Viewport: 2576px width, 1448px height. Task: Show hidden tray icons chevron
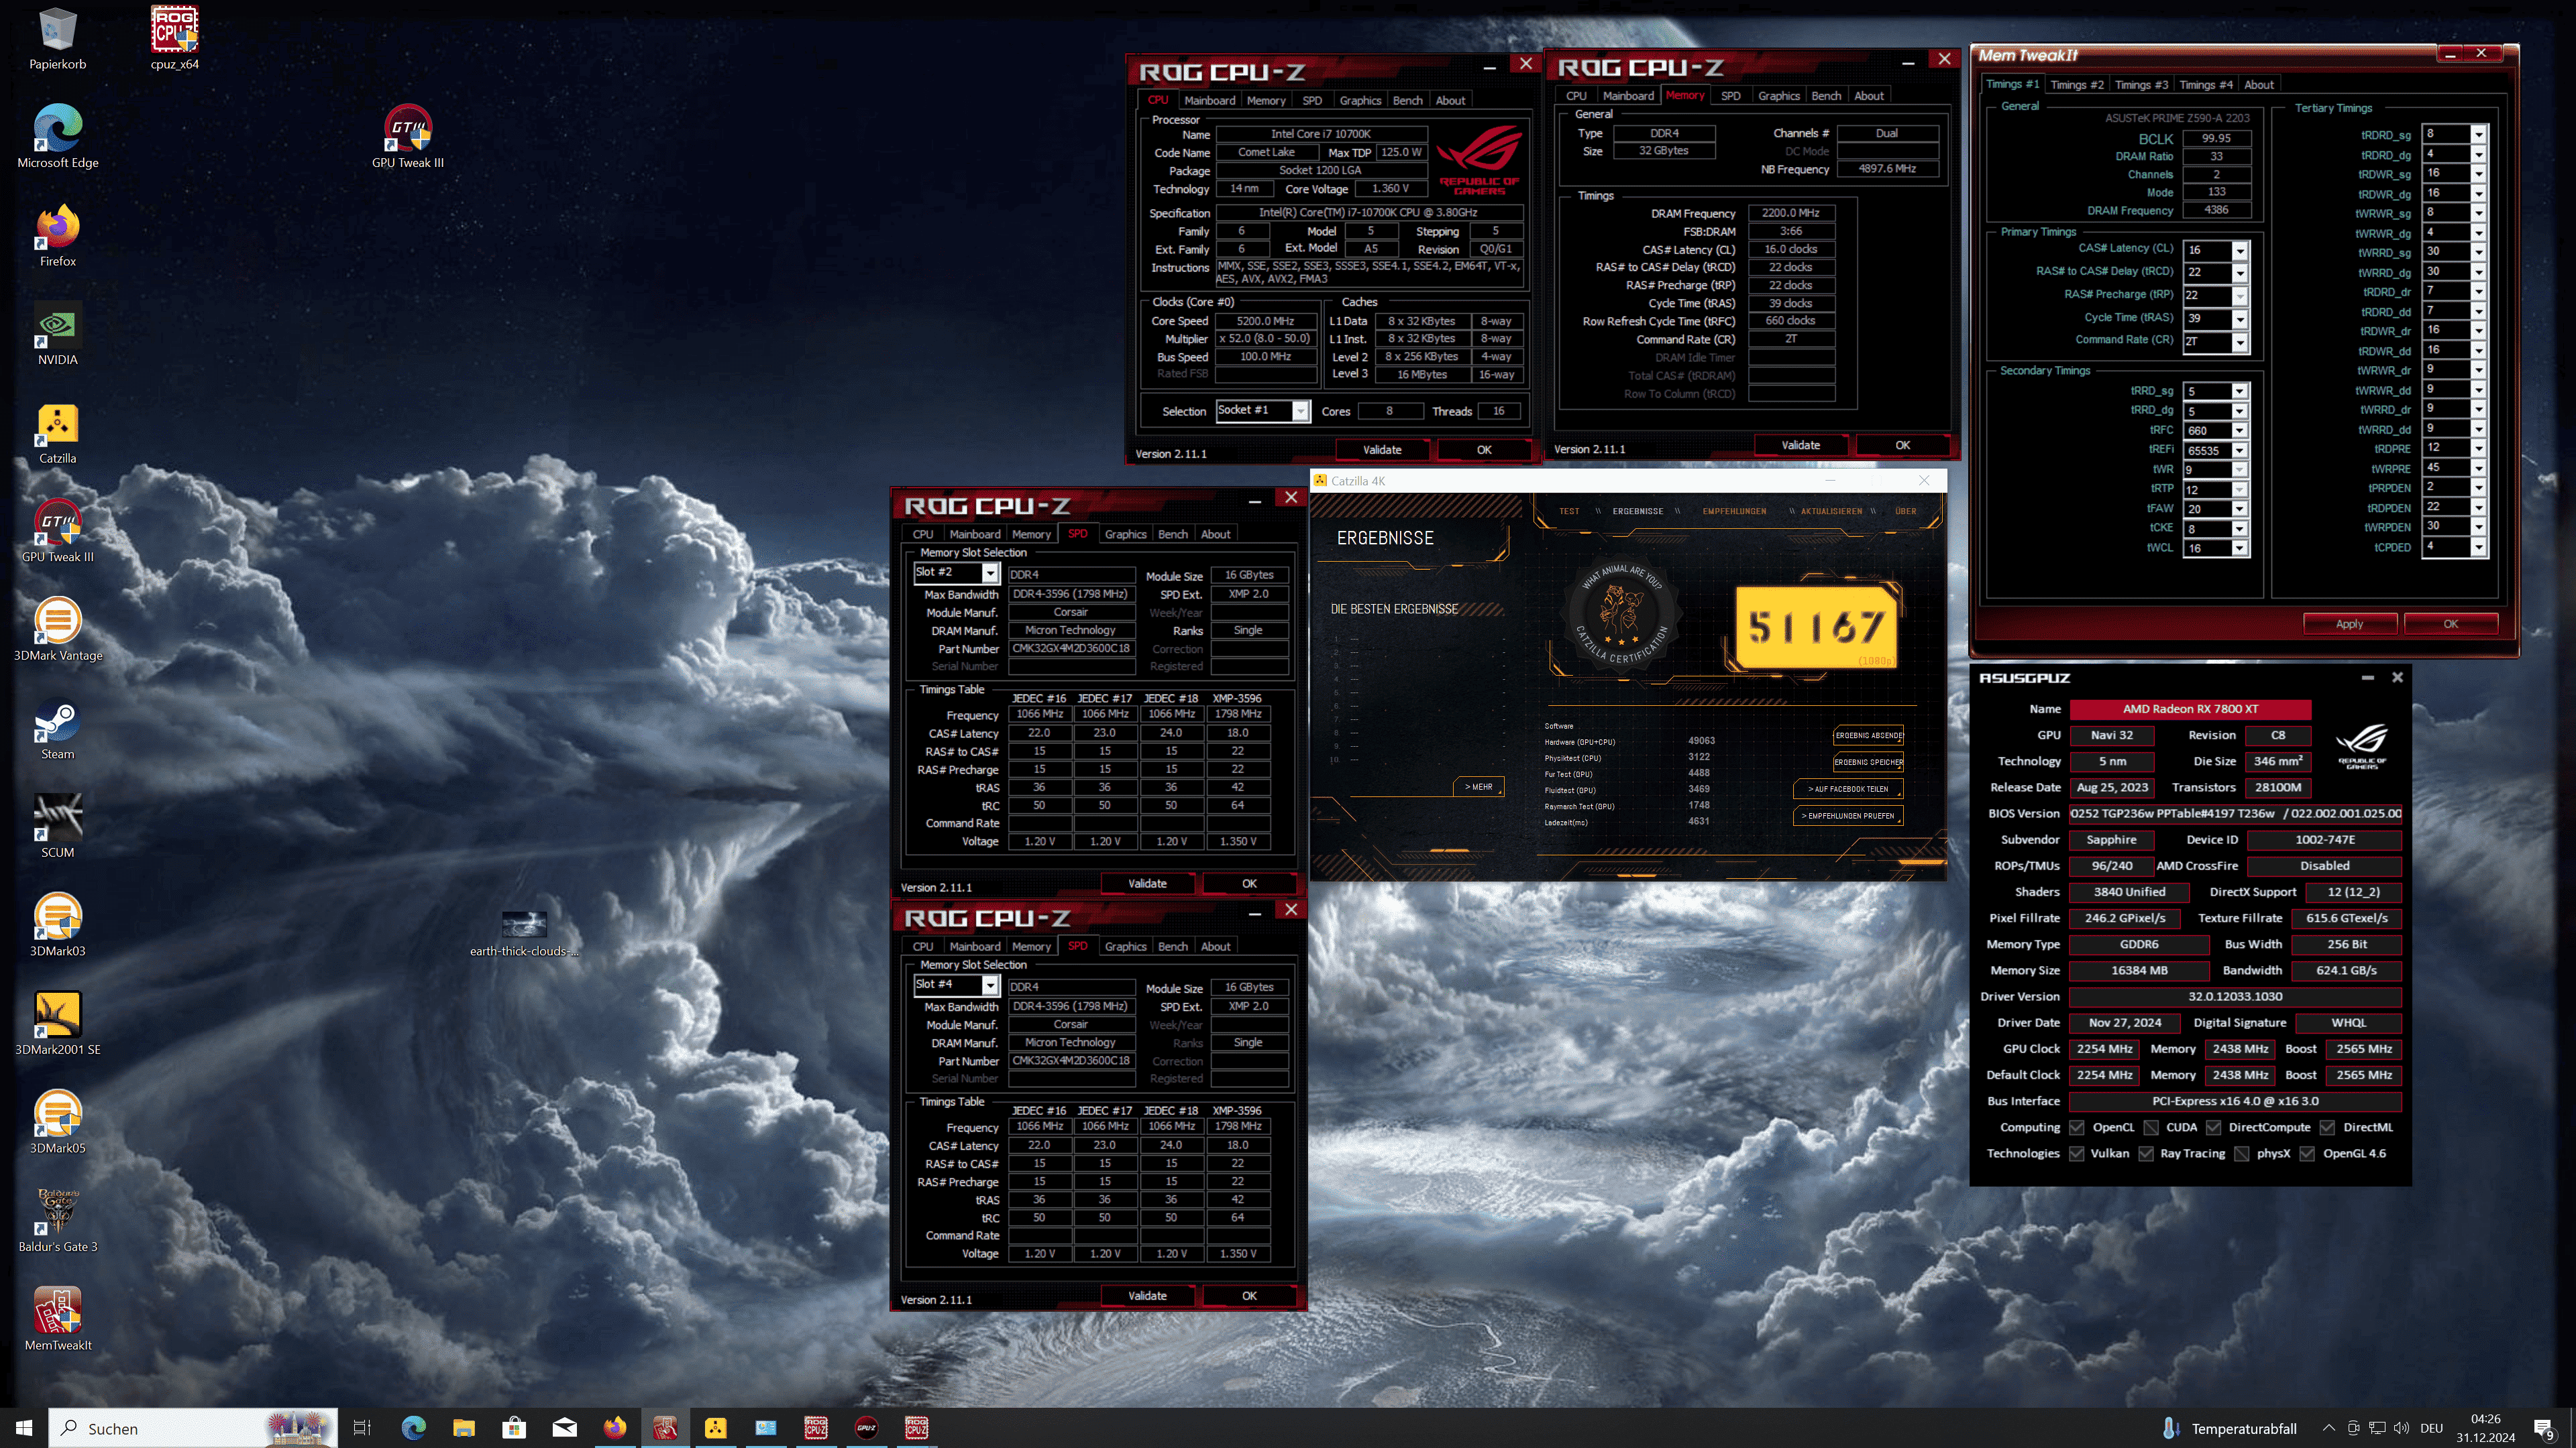[2328, 1428]
